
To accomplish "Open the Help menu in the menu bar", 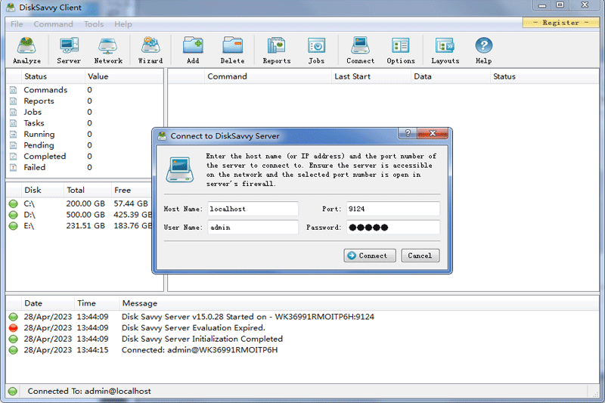I will point(123,24).
